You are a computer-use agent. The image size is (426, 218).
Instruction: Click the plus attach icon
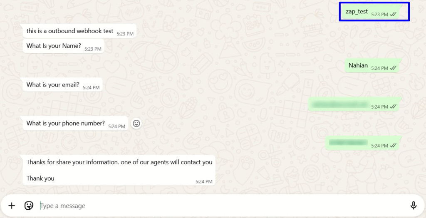pyautogui.click(x=12, y=206)
